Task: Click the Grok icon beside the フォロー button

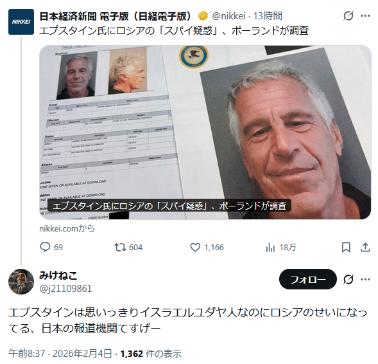Action: click(348, 280)
